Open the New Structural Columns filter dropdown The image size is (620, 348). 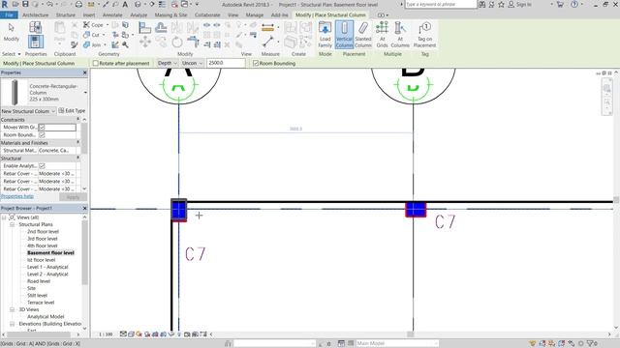pos(28,111)
